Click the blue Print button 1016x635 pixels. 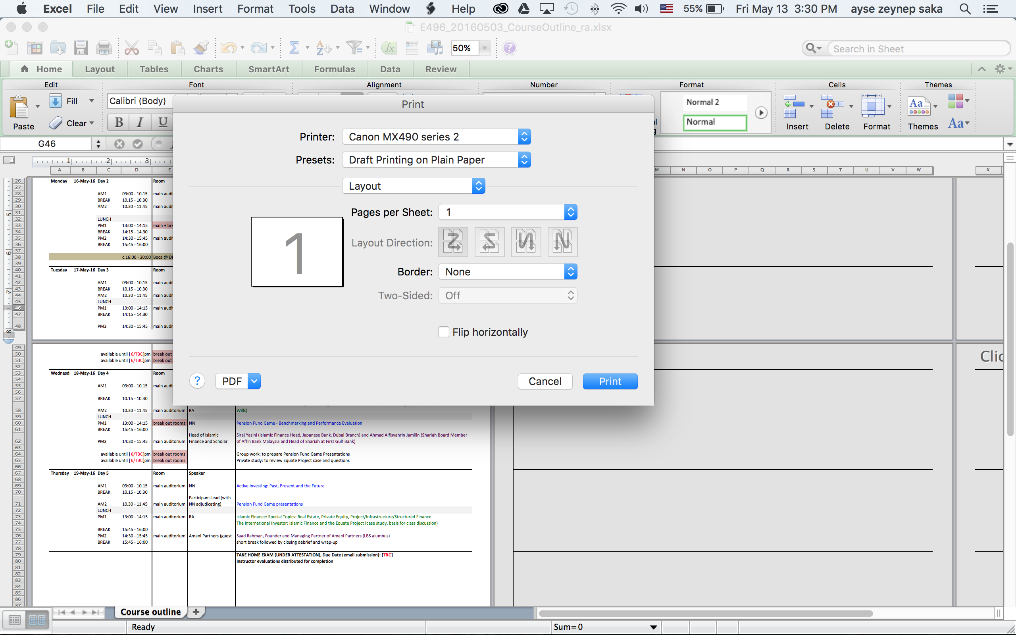(610, 381)
